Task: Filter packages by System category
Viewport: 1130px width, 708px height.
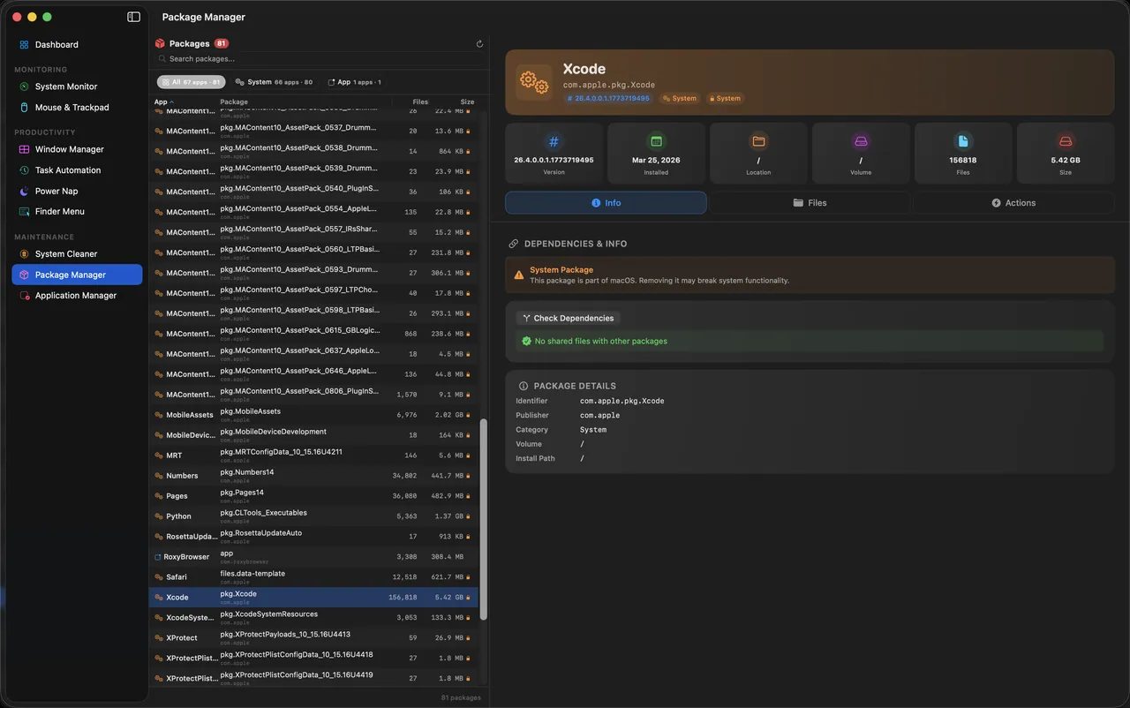Action: 274,82
